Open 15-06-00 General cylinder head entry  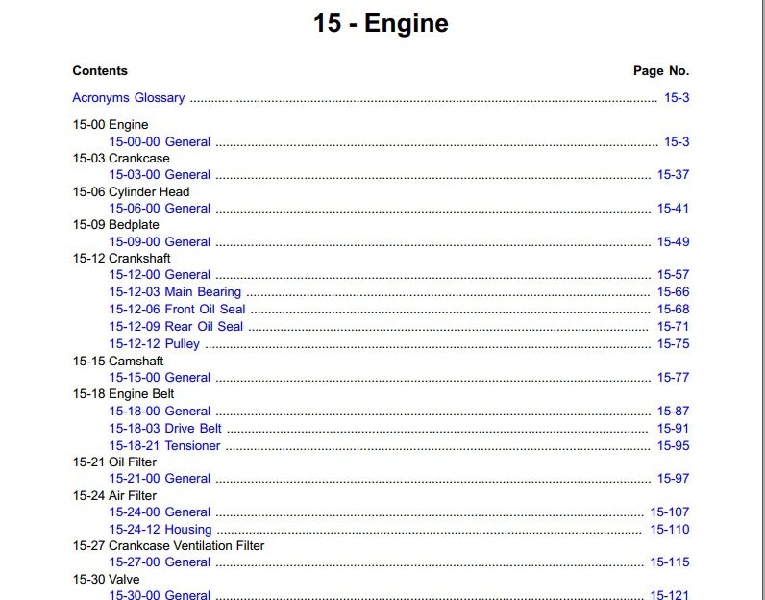(x=160, y=208)
